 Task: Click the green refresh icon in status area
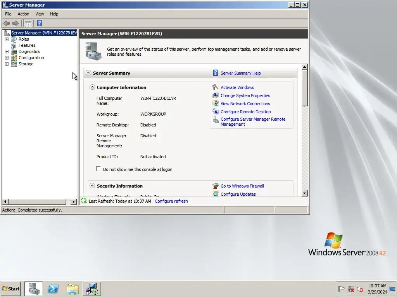pos(84,201)
